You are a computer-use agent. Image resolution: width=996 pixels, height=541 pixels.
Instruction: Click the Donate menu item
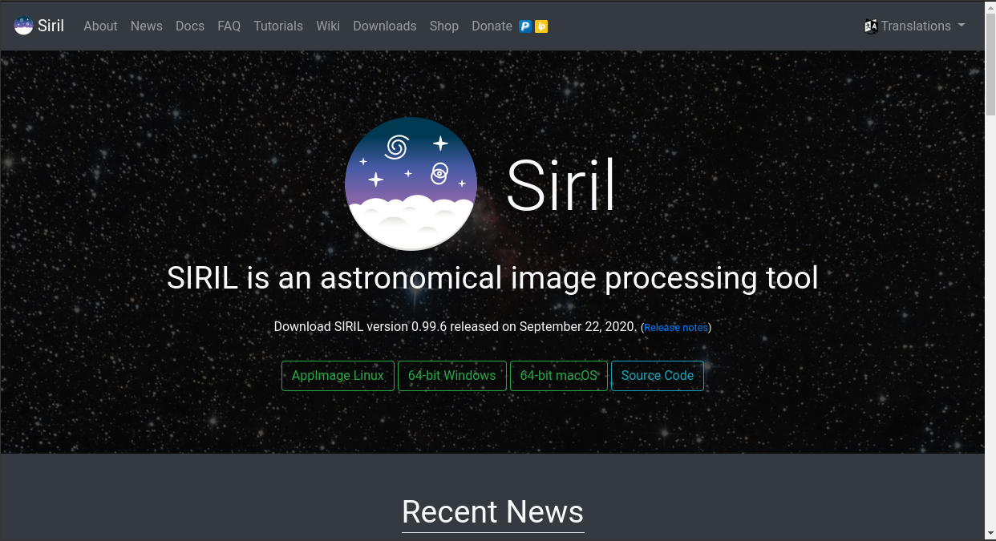pos(492,26)
